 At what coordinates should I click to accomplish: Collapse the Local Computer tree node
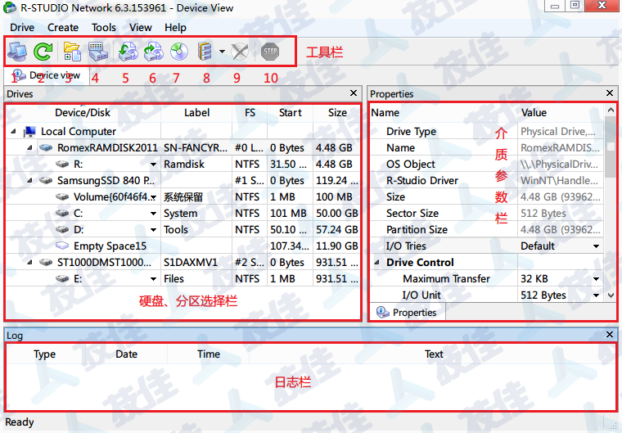[x=13, y=131]
